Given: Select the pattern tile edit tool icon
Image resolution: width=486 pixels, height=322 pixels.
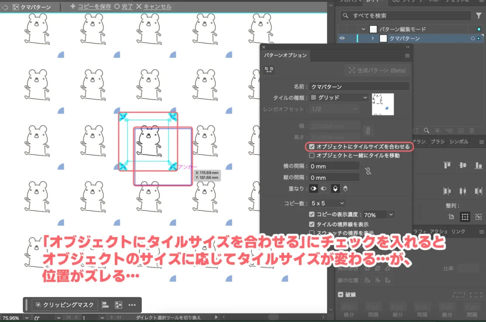Looking at the screenshot, I should (269, 69).
